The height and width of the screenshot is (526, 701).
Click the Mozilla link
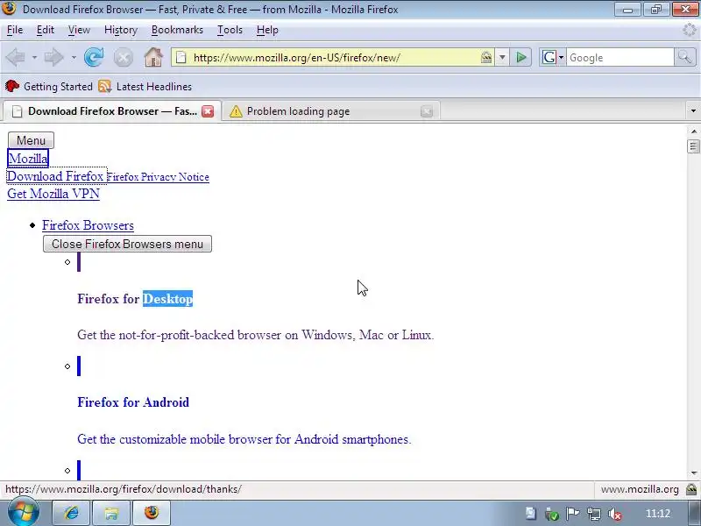click(x=28, y=159)
